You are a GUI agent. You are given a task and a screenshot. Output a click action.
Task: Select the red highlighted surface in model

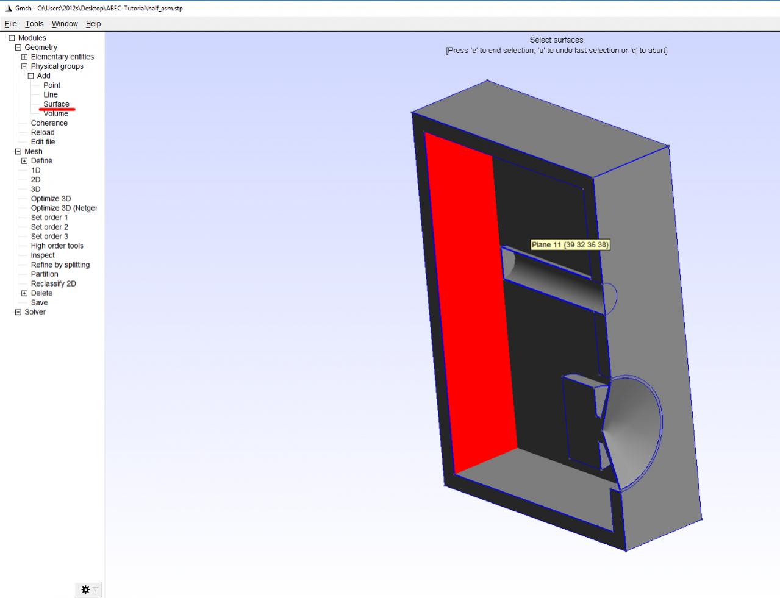coord(470,305)
